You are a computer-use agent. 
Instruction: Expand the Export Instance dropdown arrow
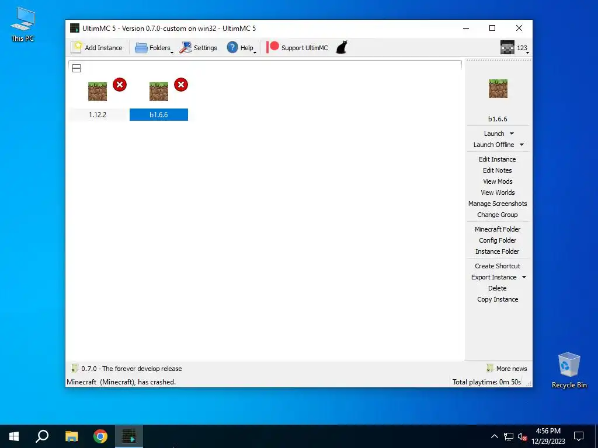524,277
